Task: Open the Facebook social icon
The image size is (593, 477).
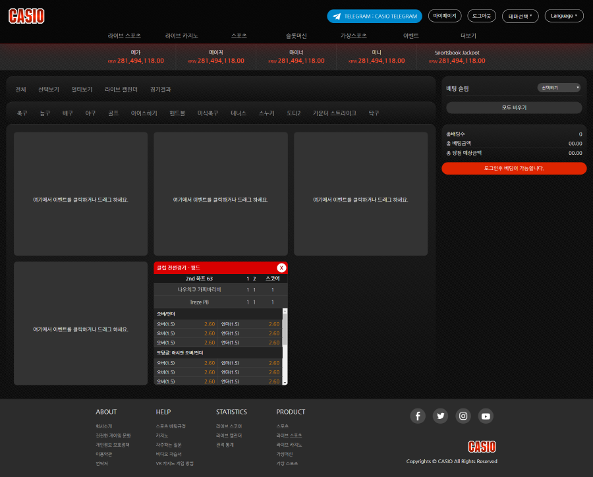Action: 418,416
